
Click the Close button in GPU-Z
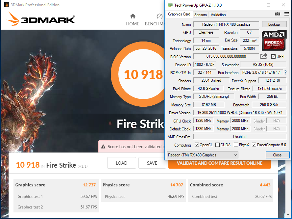277,155
